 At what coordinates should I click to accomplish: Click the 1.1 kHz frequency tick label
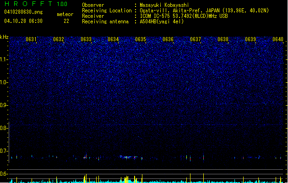pos(4,59)
